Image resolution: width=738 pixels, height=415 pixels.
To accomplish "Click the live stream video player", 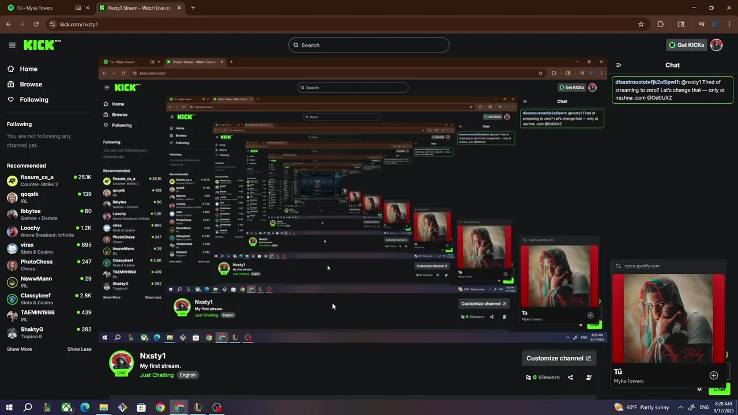I will coord(353,200).
